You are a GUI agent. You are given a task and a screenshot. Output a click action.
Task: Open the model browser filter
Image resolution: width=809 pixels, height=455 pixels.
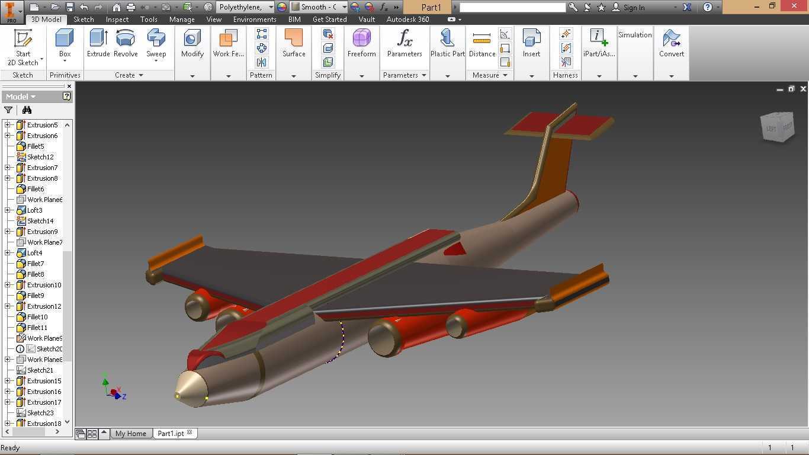tap(8, 110)
